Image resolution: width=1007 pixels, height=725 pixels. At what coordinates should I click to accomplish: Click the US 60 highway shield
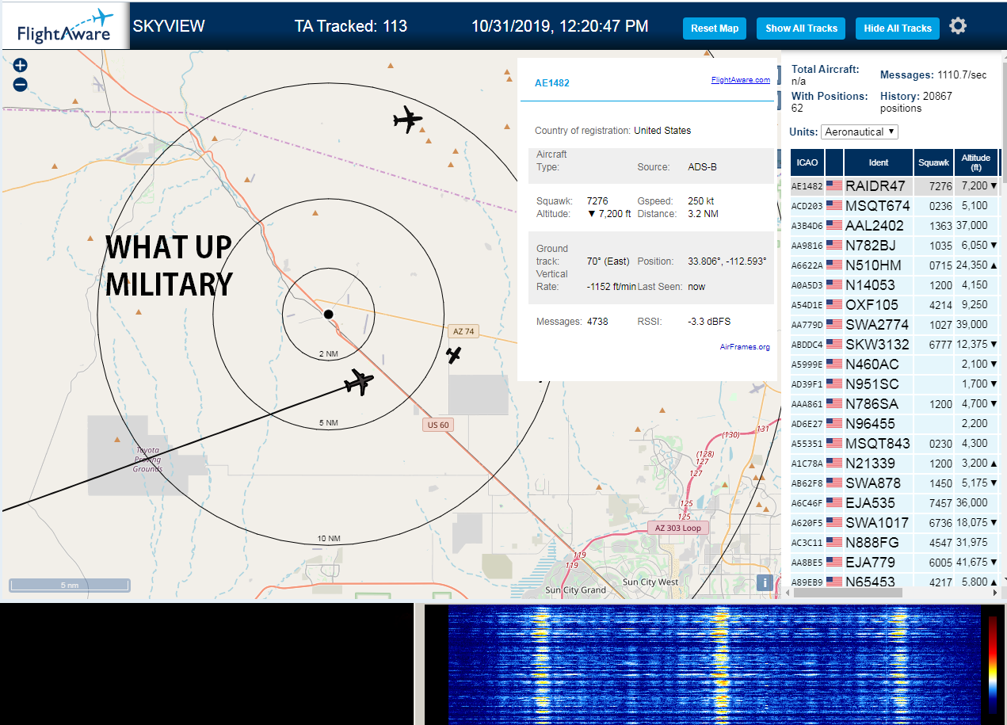click(x=437, y=425)
